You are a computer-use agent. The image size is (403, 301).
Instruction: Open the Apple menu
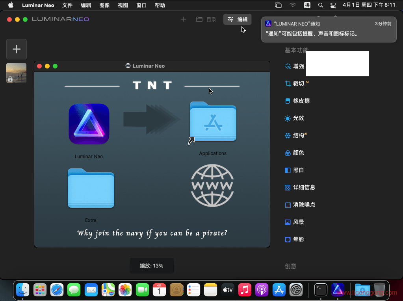(11, 5)
